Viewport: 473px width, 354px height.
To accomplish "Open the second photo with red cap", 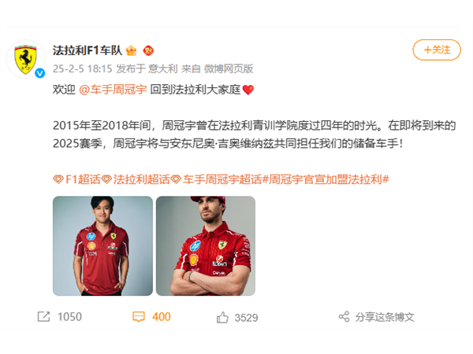I will pos(206,246).
